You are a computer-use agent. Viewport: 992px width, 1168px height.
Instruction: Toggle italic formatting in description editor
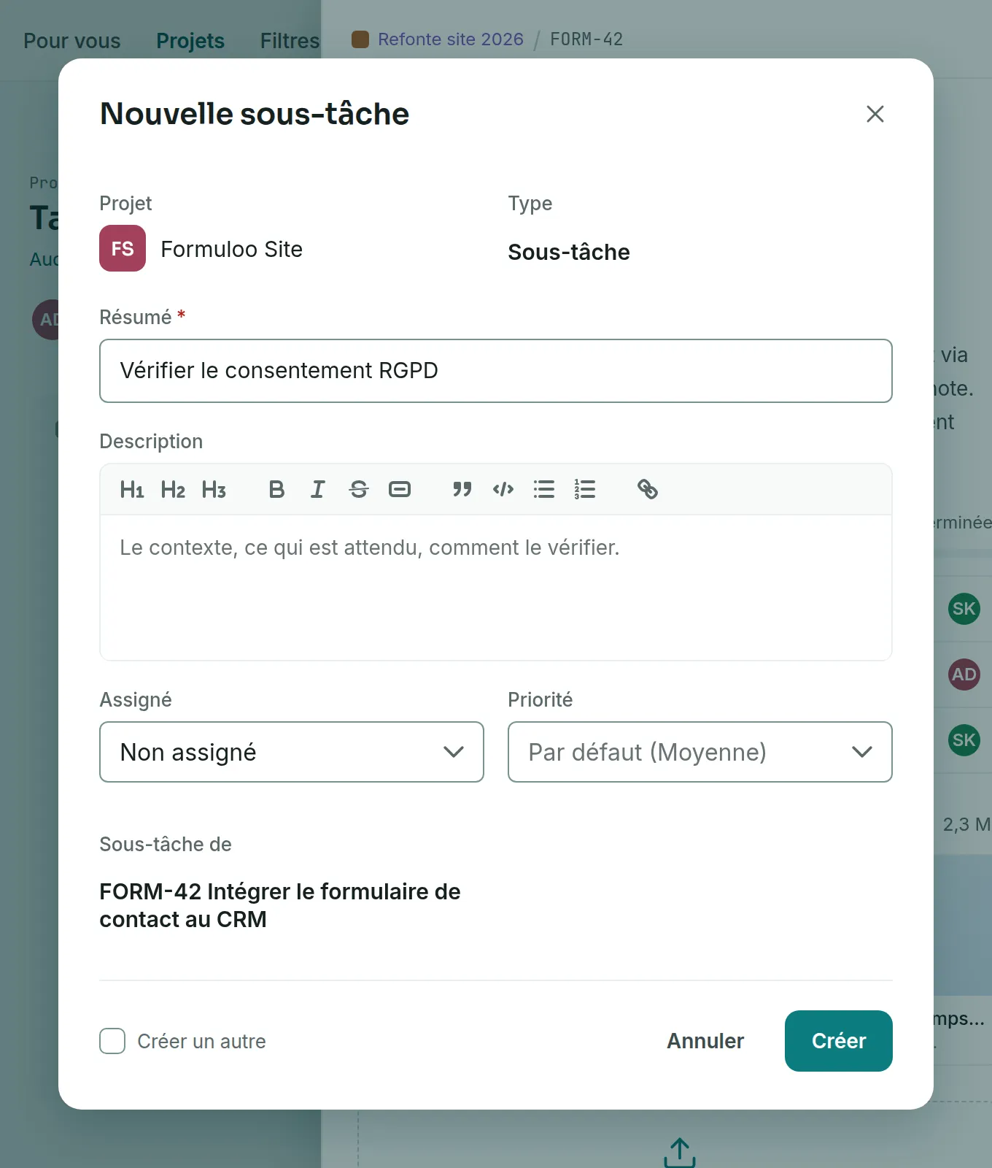[x=317, y=489]
